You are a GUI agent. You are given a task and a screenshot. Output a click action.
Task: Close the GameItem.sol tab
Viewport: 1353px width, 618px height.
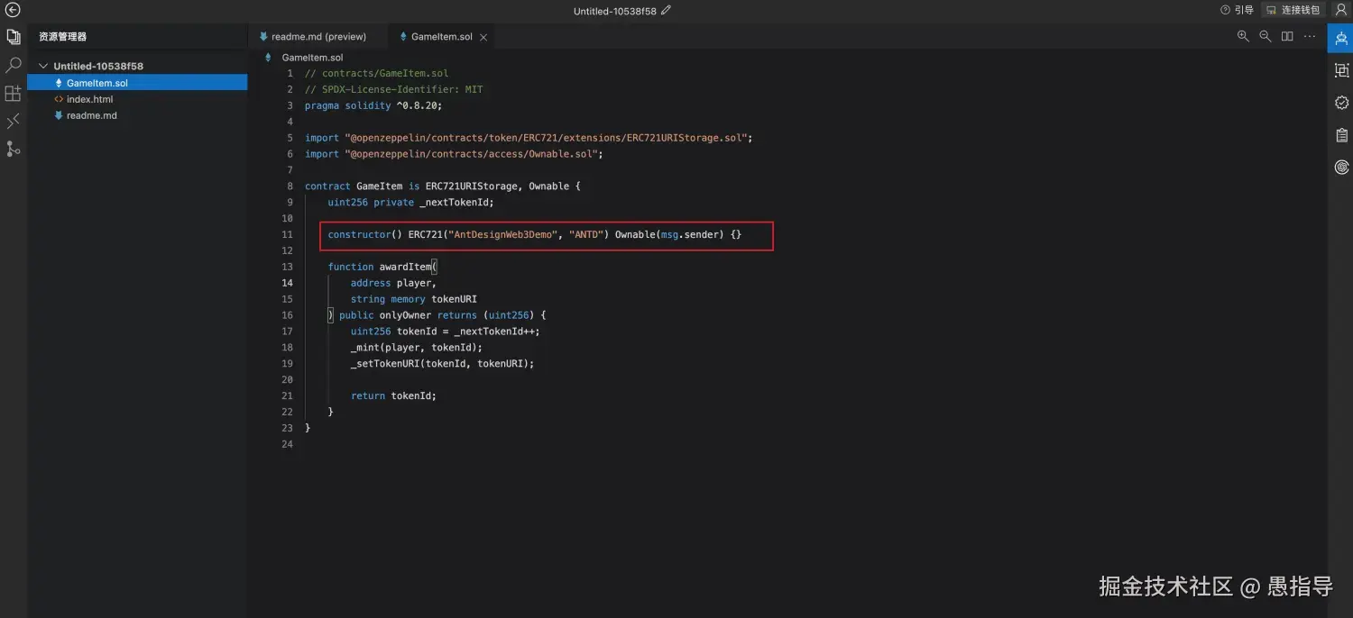pyautogui.click(x=484, y=37)
